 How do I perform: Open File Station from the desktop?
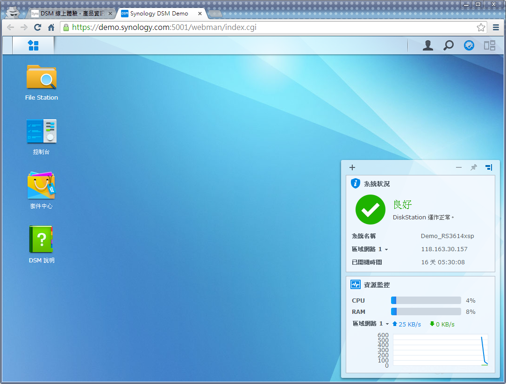click(x=41, y=83)
